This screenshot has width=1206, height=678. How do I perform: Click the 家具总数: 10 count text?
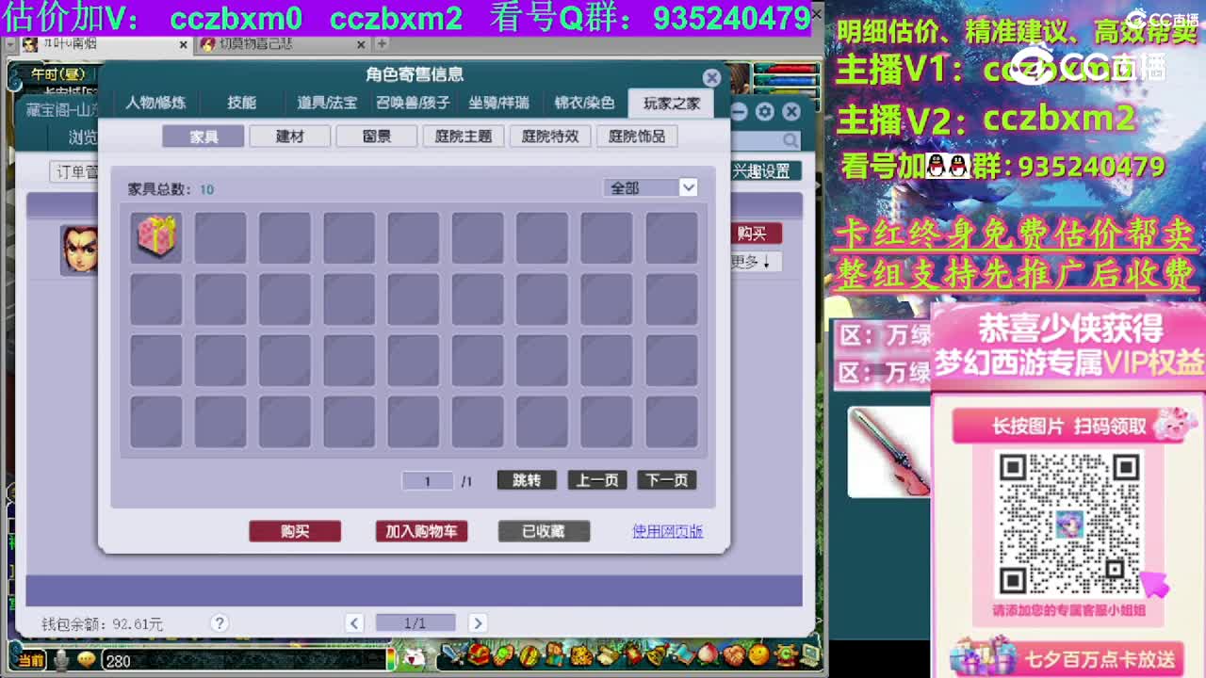[x=171, y=189]
